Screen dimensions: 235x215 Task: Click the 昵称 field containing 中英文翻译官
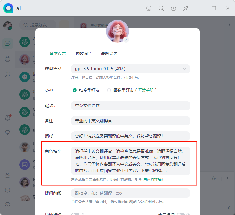[130, 106]
